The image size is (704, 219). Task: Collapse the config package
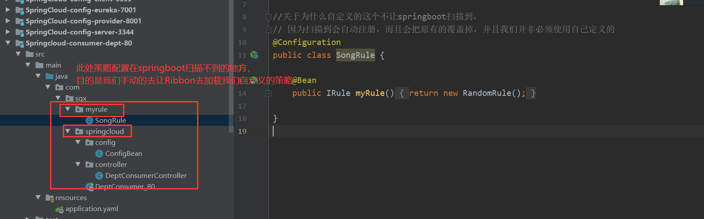click(x=78, y=142)
